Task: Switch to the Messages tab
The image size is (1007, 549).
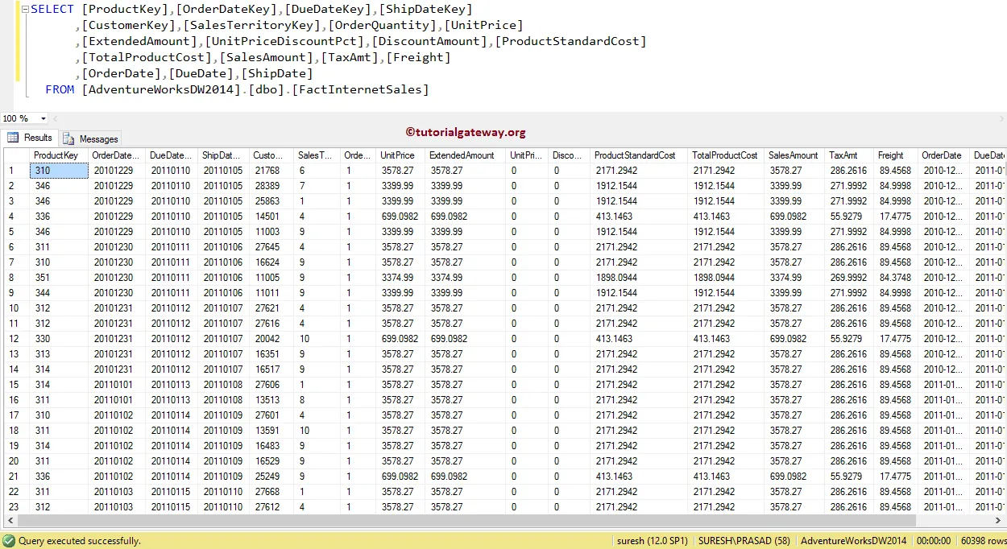Action: point(90,138)
